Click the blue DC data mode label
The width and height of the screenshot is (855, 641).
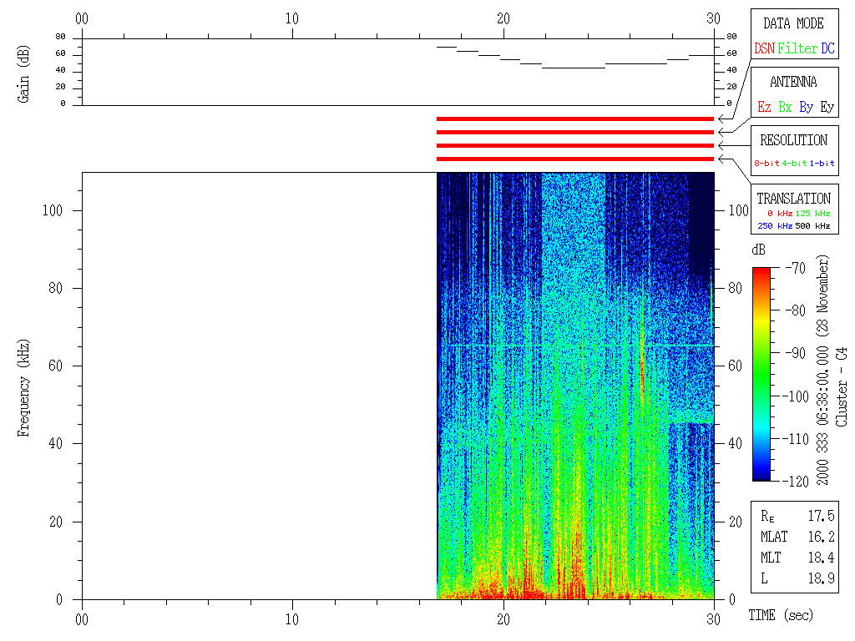tap(827, 49)
